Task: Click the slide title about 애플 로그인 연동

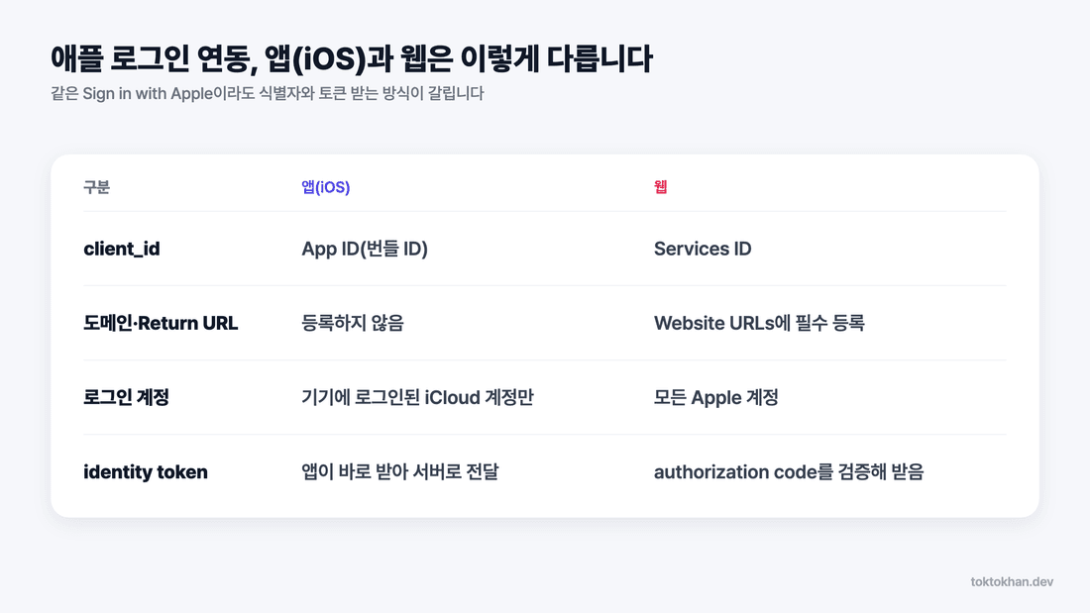Action: point(351,58)
